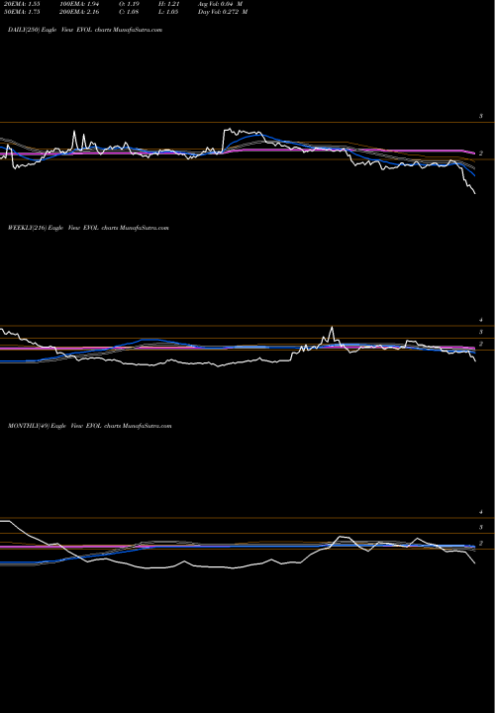Select the close price 'C: 1.08' text

[x=129, y=12]
